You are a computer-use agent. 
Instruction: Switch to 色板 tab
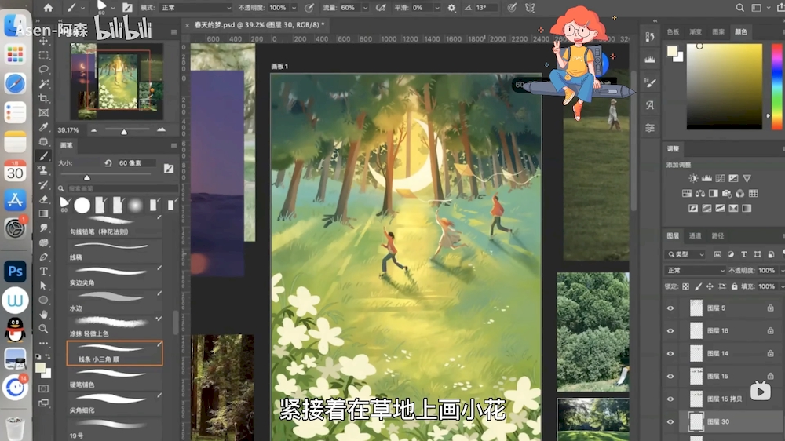(673, 31)
